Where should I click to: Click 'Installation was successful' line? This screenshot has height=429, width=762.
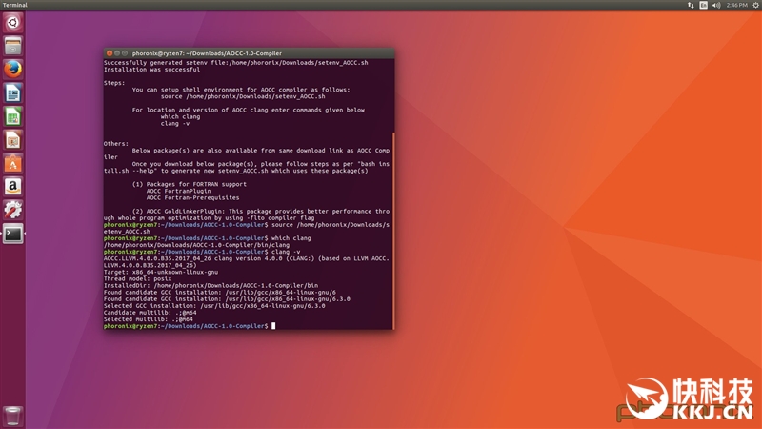(x=151, y=70)
